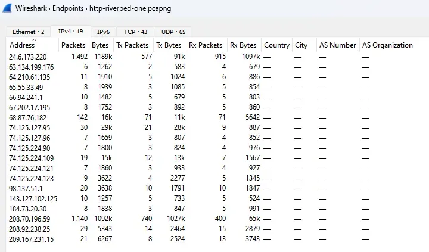The height and width of the screenshot is (252, 429).
Task: Click Bytes value 5343 for 208.92.238.25
Action: 105,229
